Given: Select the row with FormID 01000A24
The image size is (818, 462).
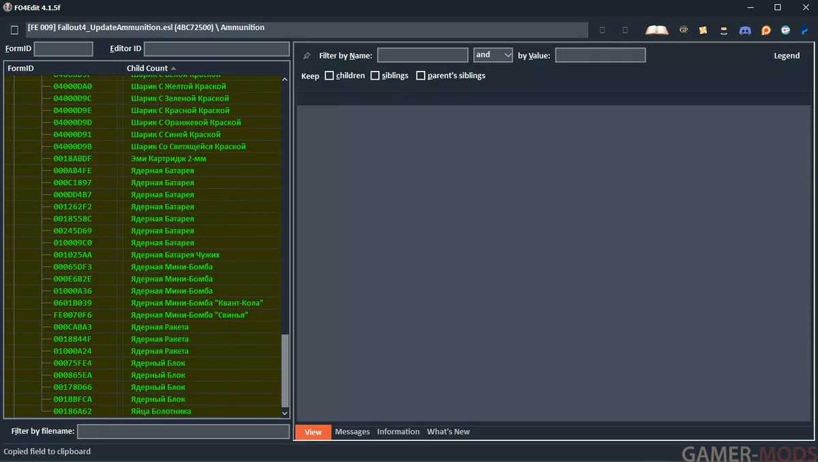Looking at the screenshot, I should tap(142, 352).
